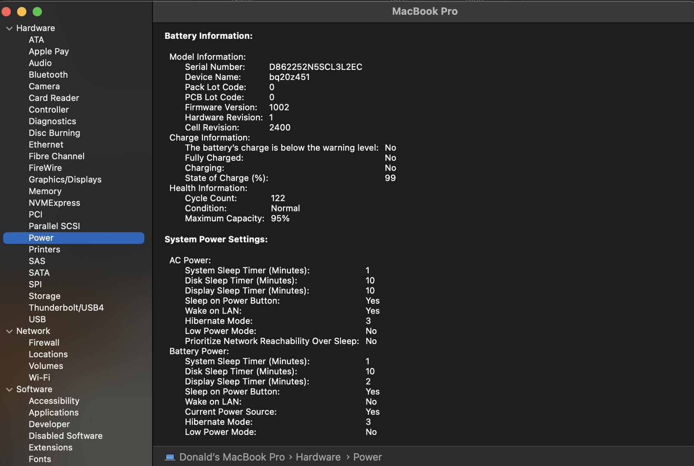Select Locations under Network
The image size is (694, 466).
[x=48, y=354]
